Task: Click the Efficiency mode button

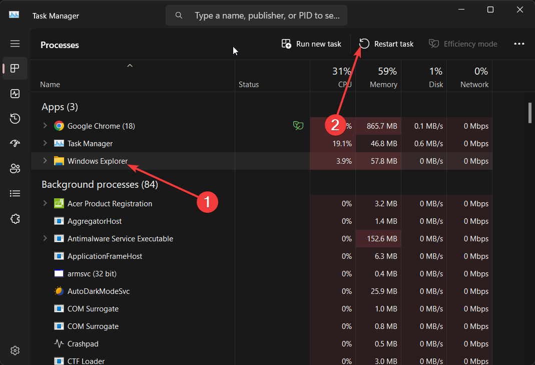Action: point(462,44)
